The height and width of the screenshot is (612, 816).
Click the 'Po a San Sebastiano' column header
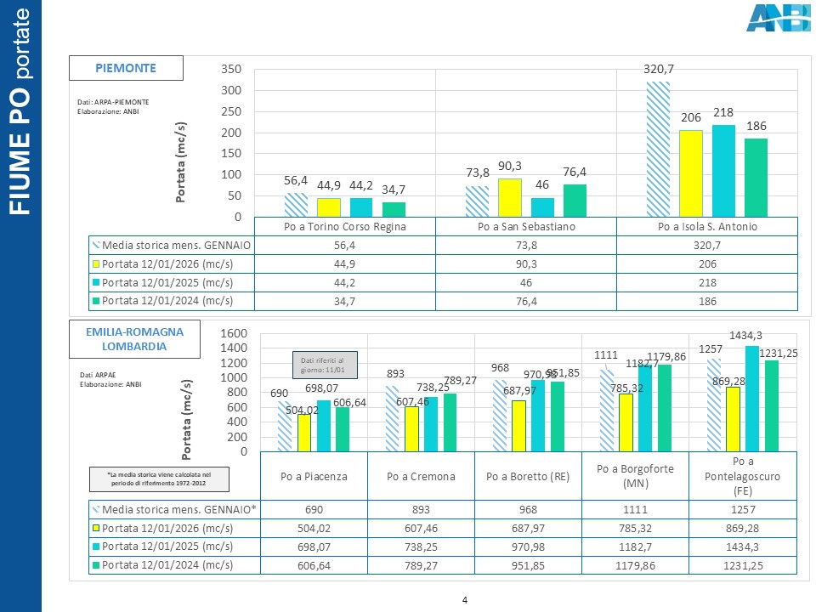point(526,226)
